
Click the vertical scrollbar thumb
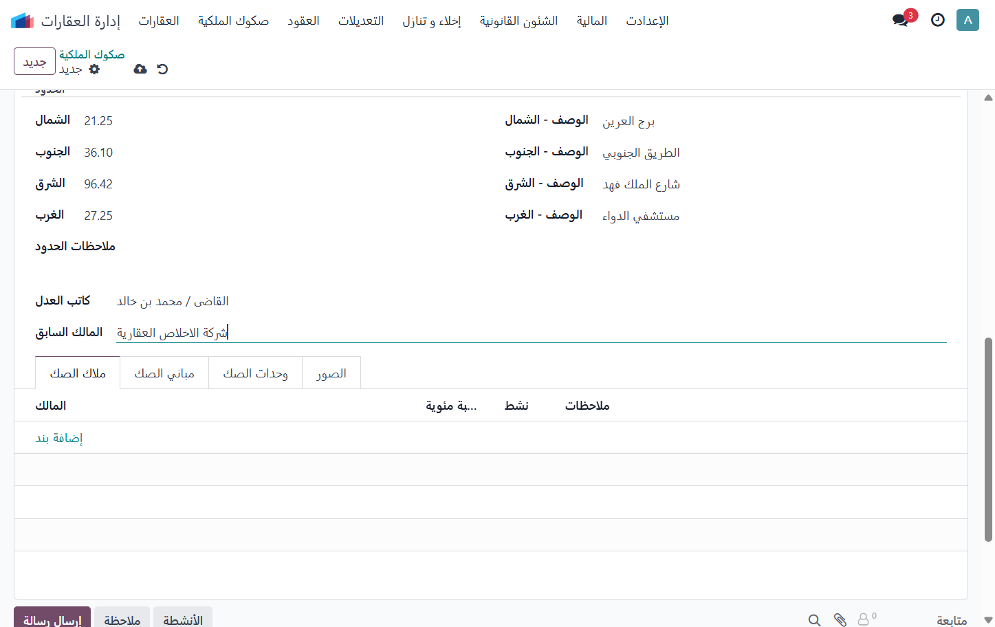(988, 440)
